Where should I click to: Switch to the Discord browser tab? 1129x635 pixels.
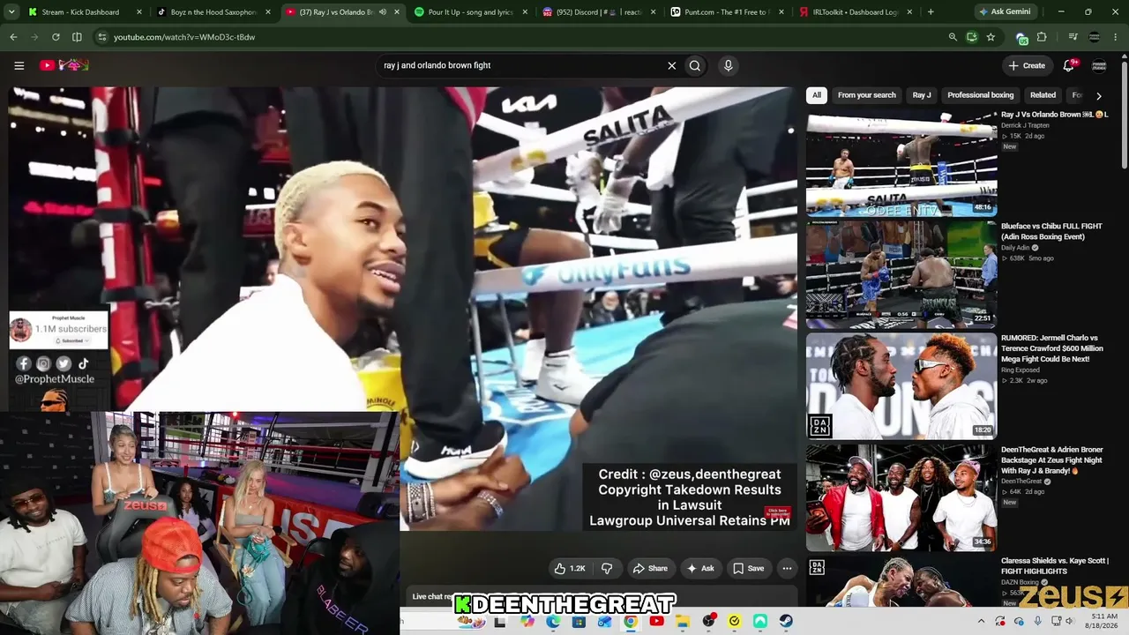coord(601,12)
